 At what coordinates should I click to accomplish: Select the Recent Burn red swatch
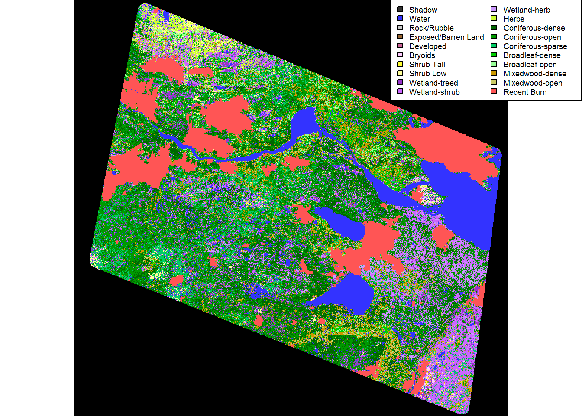click(494, 91)
